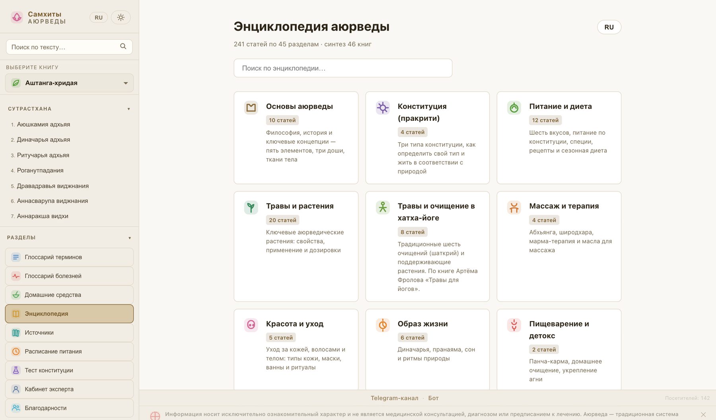The height and width of the screenshot is (420, 716).
Task: Open Глоссарий болезней section
Action: tap(69, 276)
